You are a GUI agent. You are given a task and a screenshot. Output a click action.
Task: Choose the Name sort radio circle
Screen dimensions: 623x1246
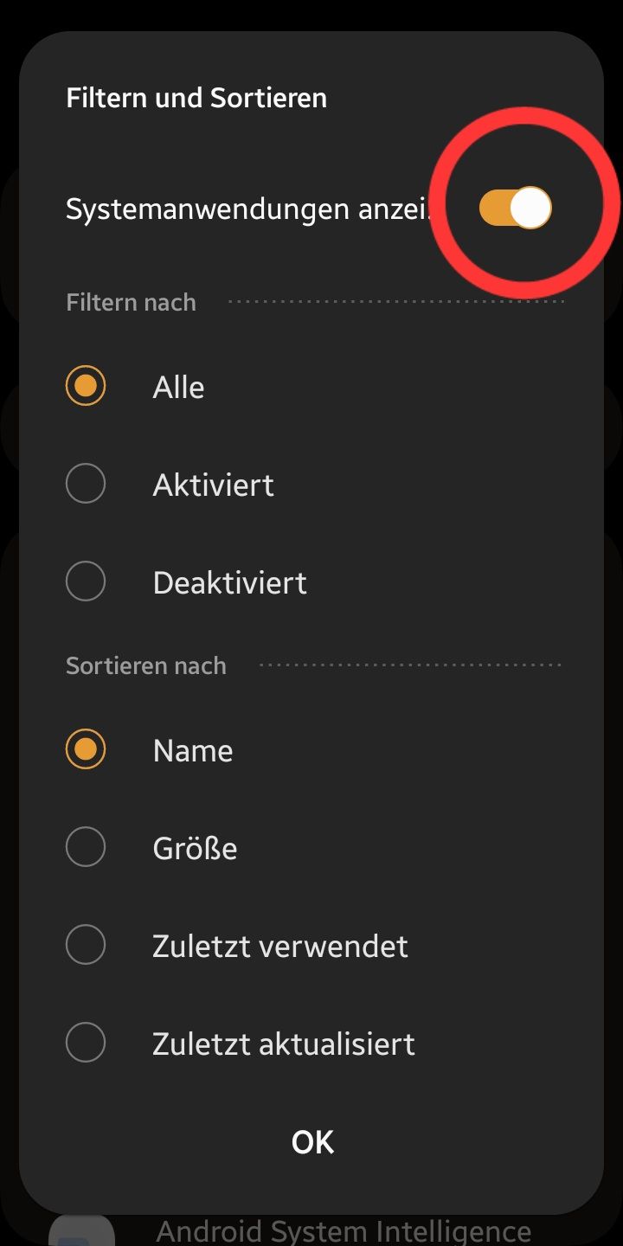click(86, 749)
